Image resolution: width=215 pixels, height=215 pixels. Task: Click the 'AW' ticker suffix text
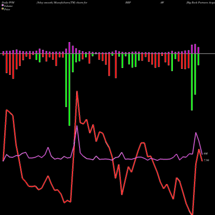(x=162, y=3)
